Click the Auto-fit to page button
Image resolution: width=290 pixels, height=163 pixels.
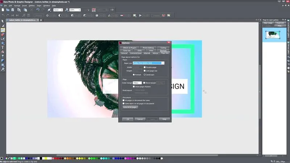point(130,107)
